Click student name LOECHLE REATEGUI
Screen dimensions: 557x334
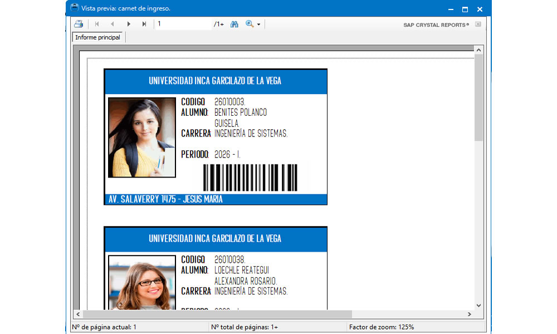point(242,270)
